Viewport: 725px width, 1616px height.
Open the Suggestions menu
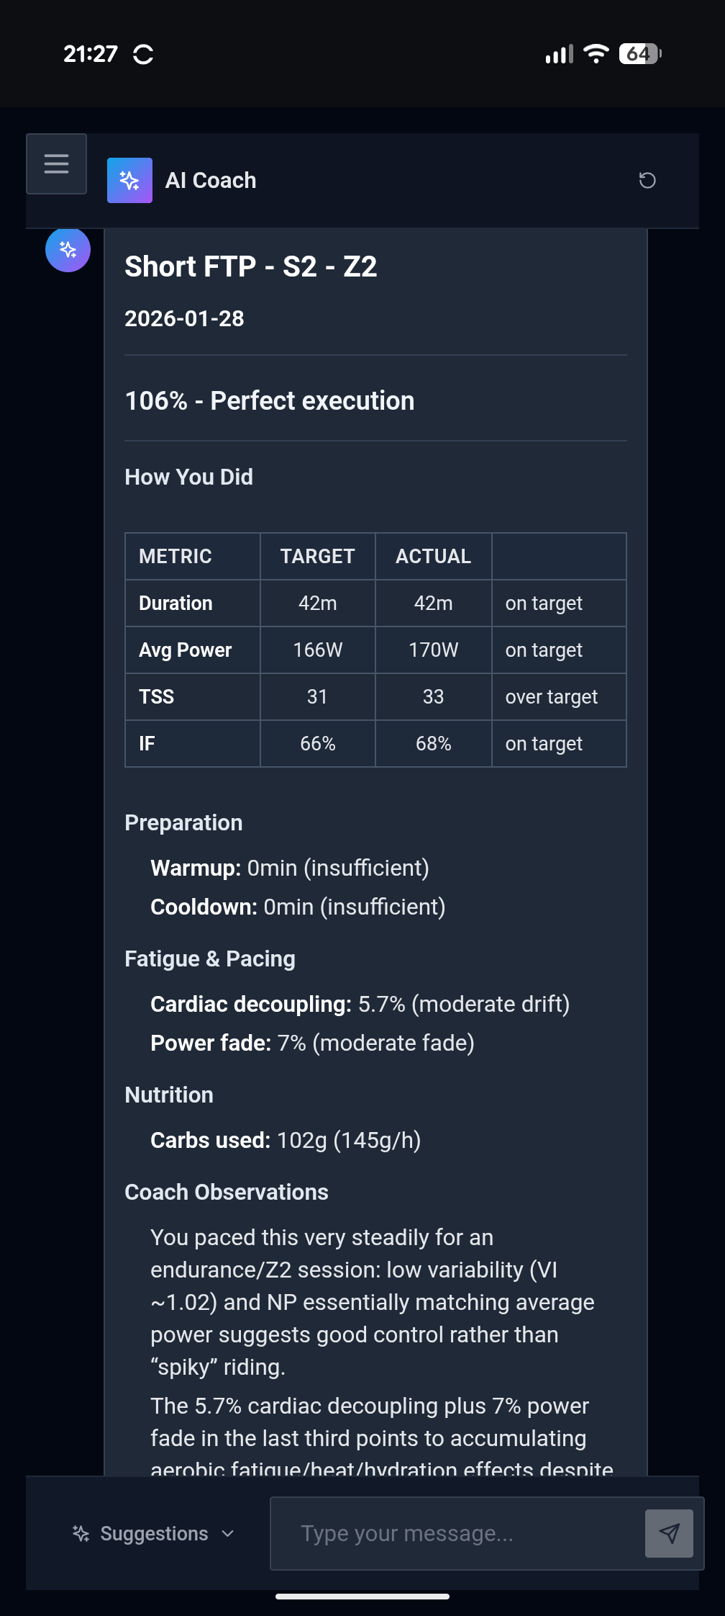click(x=154, y=1534)
